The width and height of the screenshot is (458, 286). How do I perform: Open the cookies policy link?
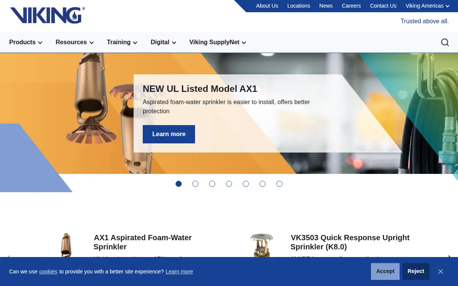click(x=48, y=272)
